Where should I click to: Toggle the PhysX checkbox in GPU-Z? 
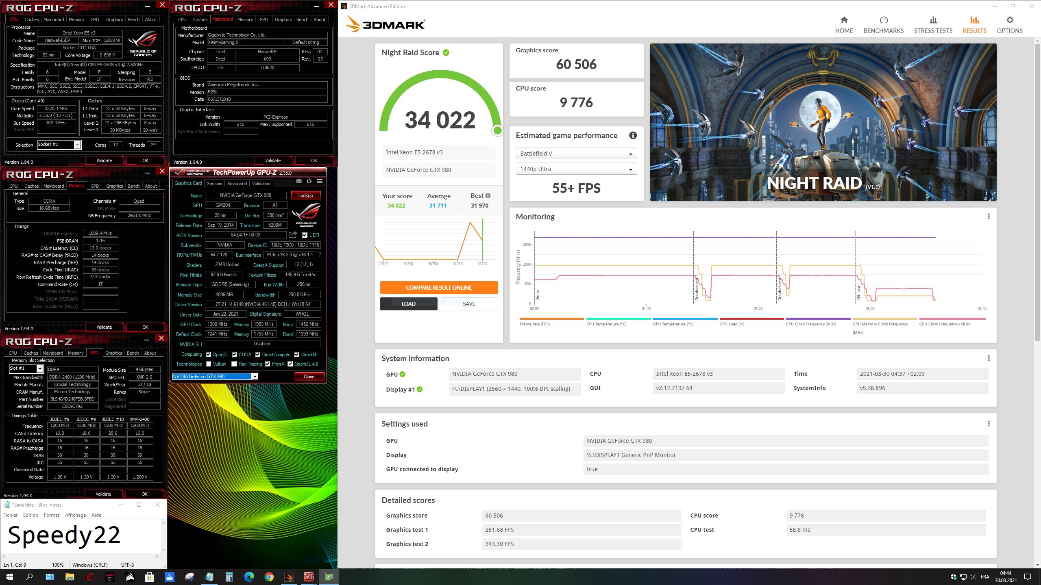click(x=267, y=364)
